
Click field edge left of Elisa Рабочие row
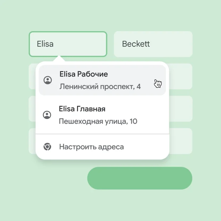32,76
